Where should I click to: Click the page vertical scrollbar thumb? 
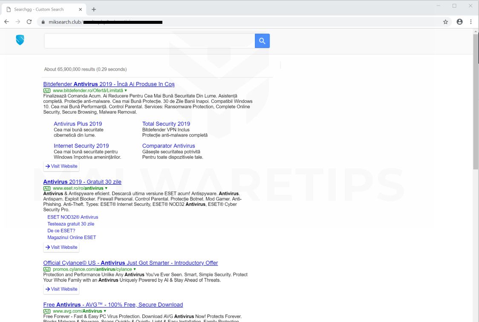476,101
